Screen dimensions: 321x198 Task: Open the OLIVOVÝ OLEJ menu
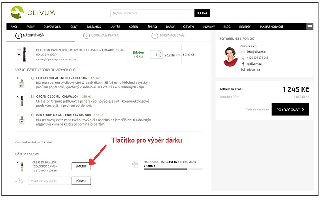[x=52, y=27]
